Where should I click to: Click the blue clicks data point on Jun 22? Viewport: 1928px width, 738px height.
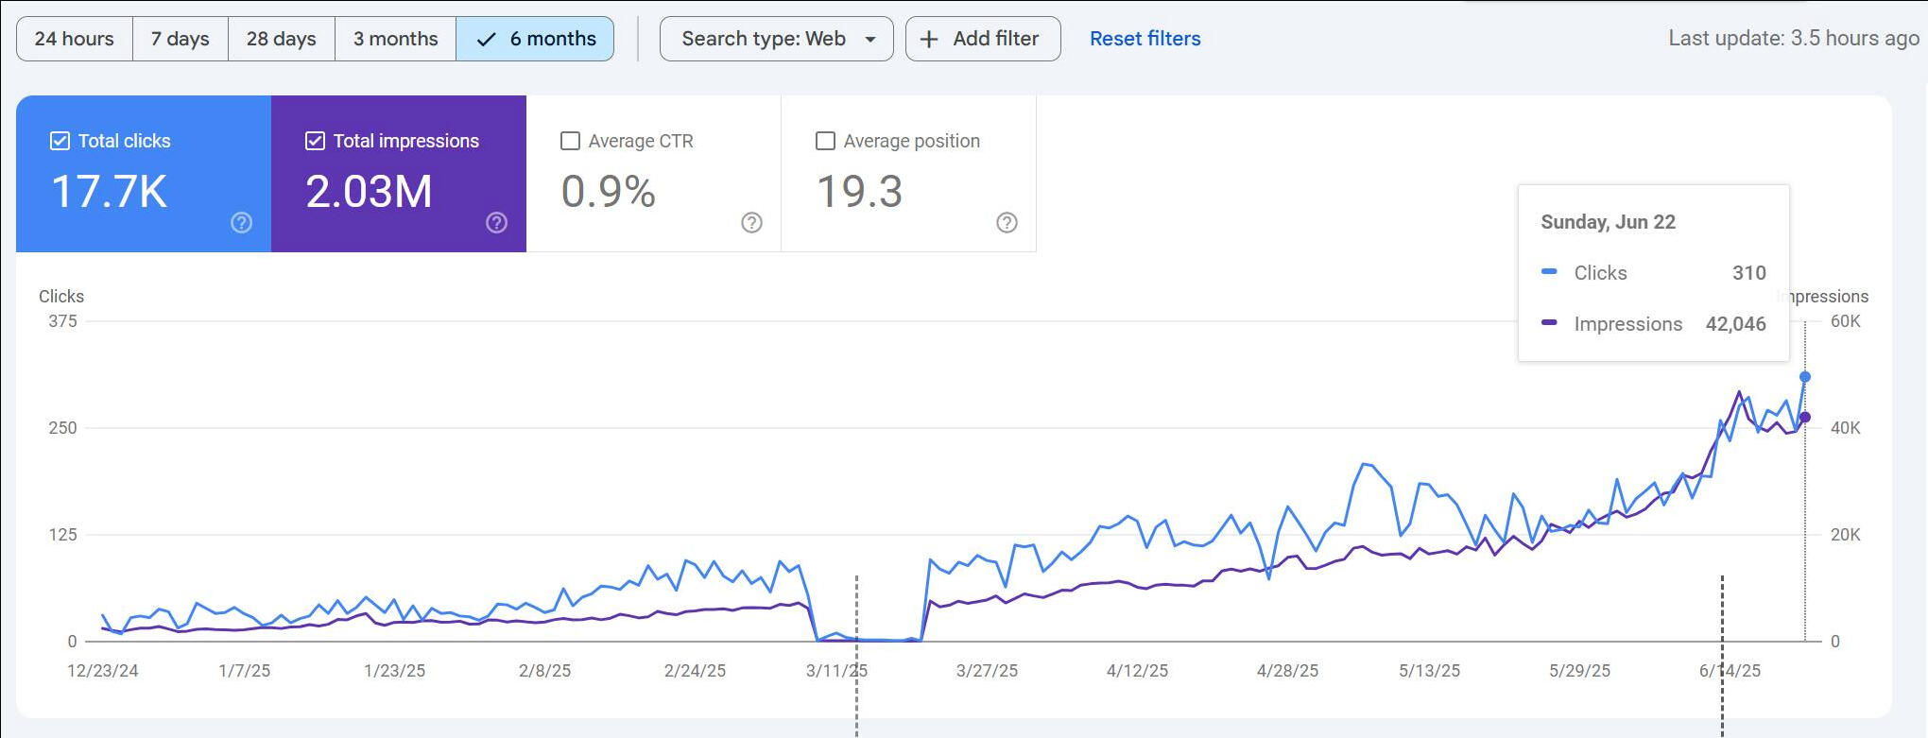(x=1805, y=377)
